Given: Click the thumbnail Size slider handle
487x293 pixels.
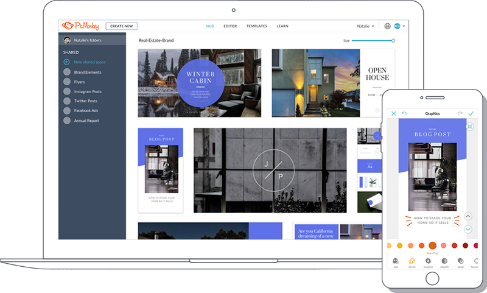Looking at the screenshot, I should click(393, 40).
